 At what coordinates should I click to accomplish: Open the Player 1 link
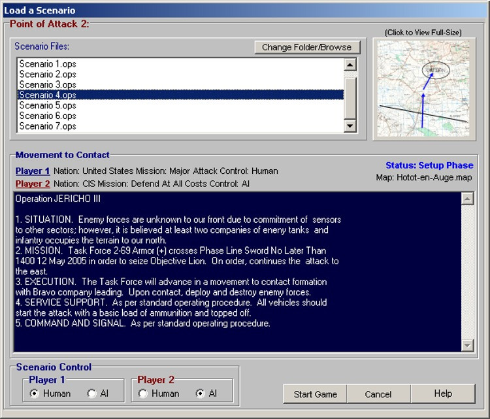point(33,171)
